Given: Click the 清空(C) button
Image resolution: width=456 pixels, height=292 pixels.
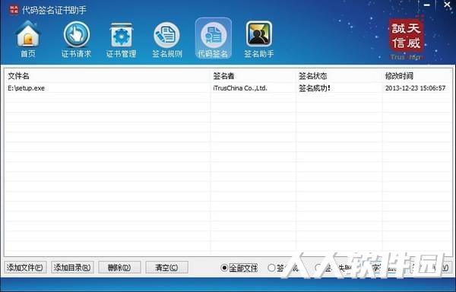Looking at the screenshot, I should (x=166, y=267).
